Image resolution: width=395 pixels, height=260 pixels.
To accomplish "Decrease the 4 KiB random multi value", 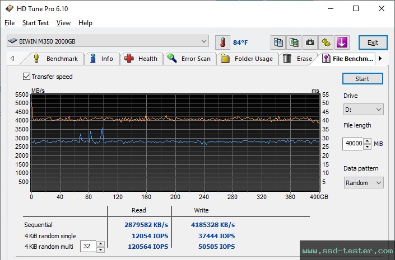I will point(100,249).
